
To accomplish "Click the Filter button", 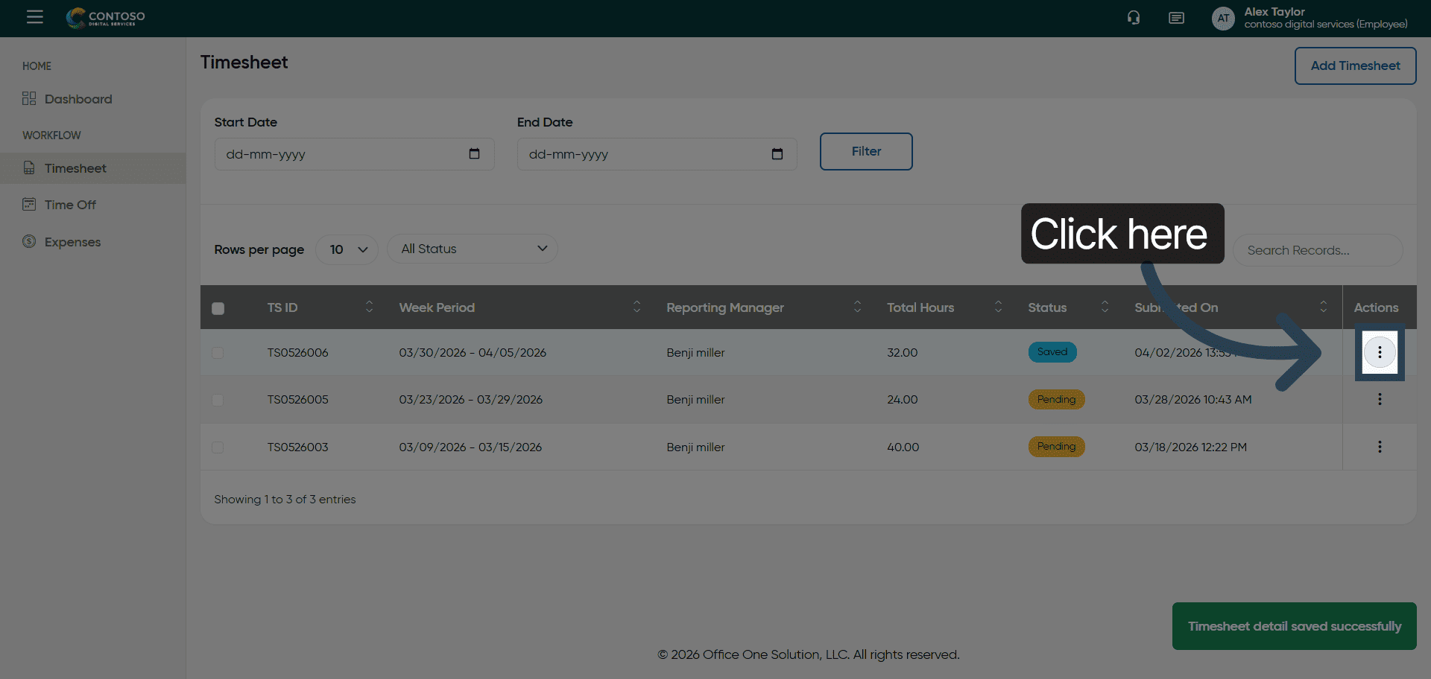I will (x=865, y=151).
